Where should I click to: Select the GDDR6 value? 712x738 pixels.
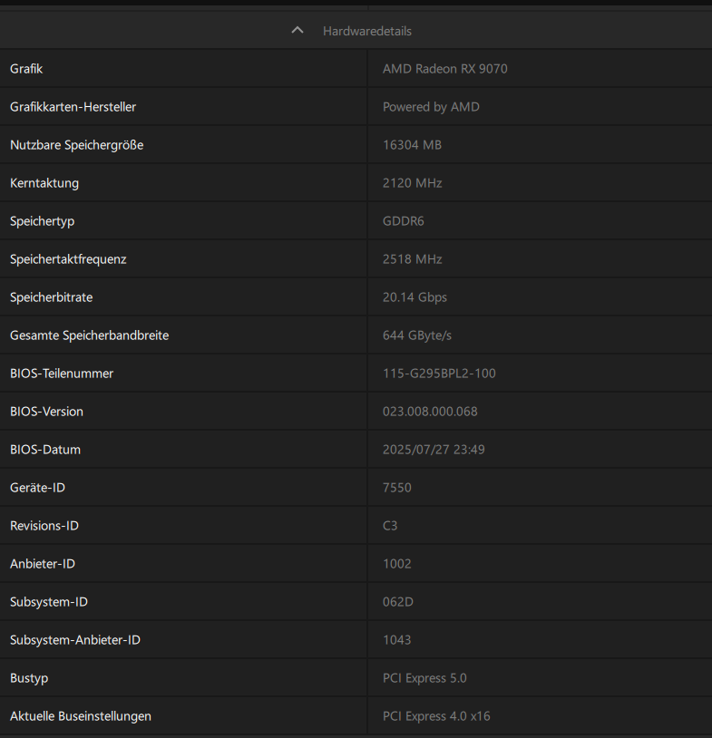pyautogui.click(x=403, y=221)
